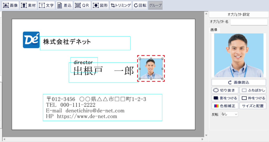This screenshot has width=269, height=142.
Task: Select the De company logo on the card
Action: [x=31, y=40]
